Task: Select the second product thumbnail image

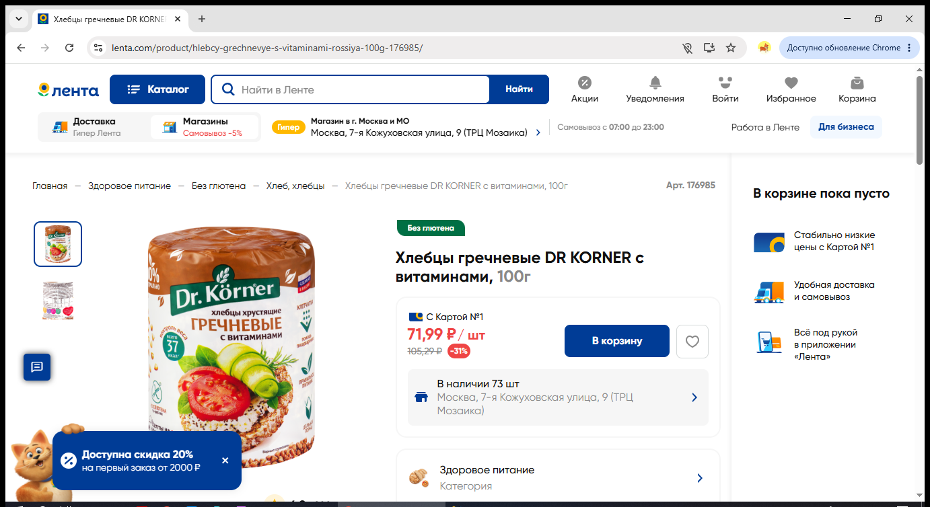Action: [x=58, y=301]
